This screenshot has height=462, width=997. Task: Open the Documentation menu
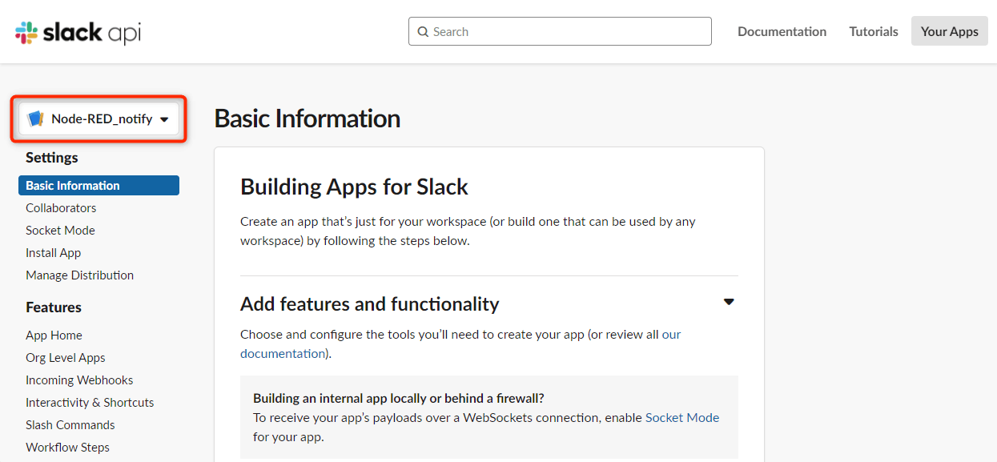coord(782,31)
